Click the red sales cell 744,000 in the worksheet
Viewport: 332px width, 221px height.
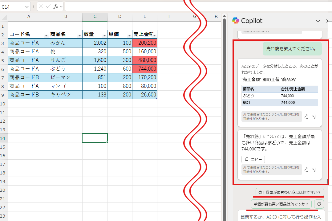[x=145, y=69]
